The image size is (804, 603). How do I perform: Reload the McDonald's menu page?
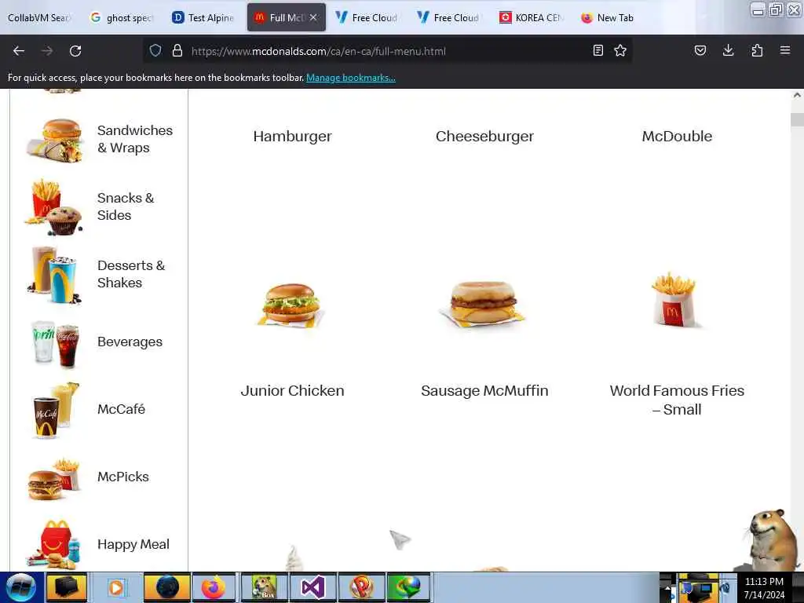[75, 51]
